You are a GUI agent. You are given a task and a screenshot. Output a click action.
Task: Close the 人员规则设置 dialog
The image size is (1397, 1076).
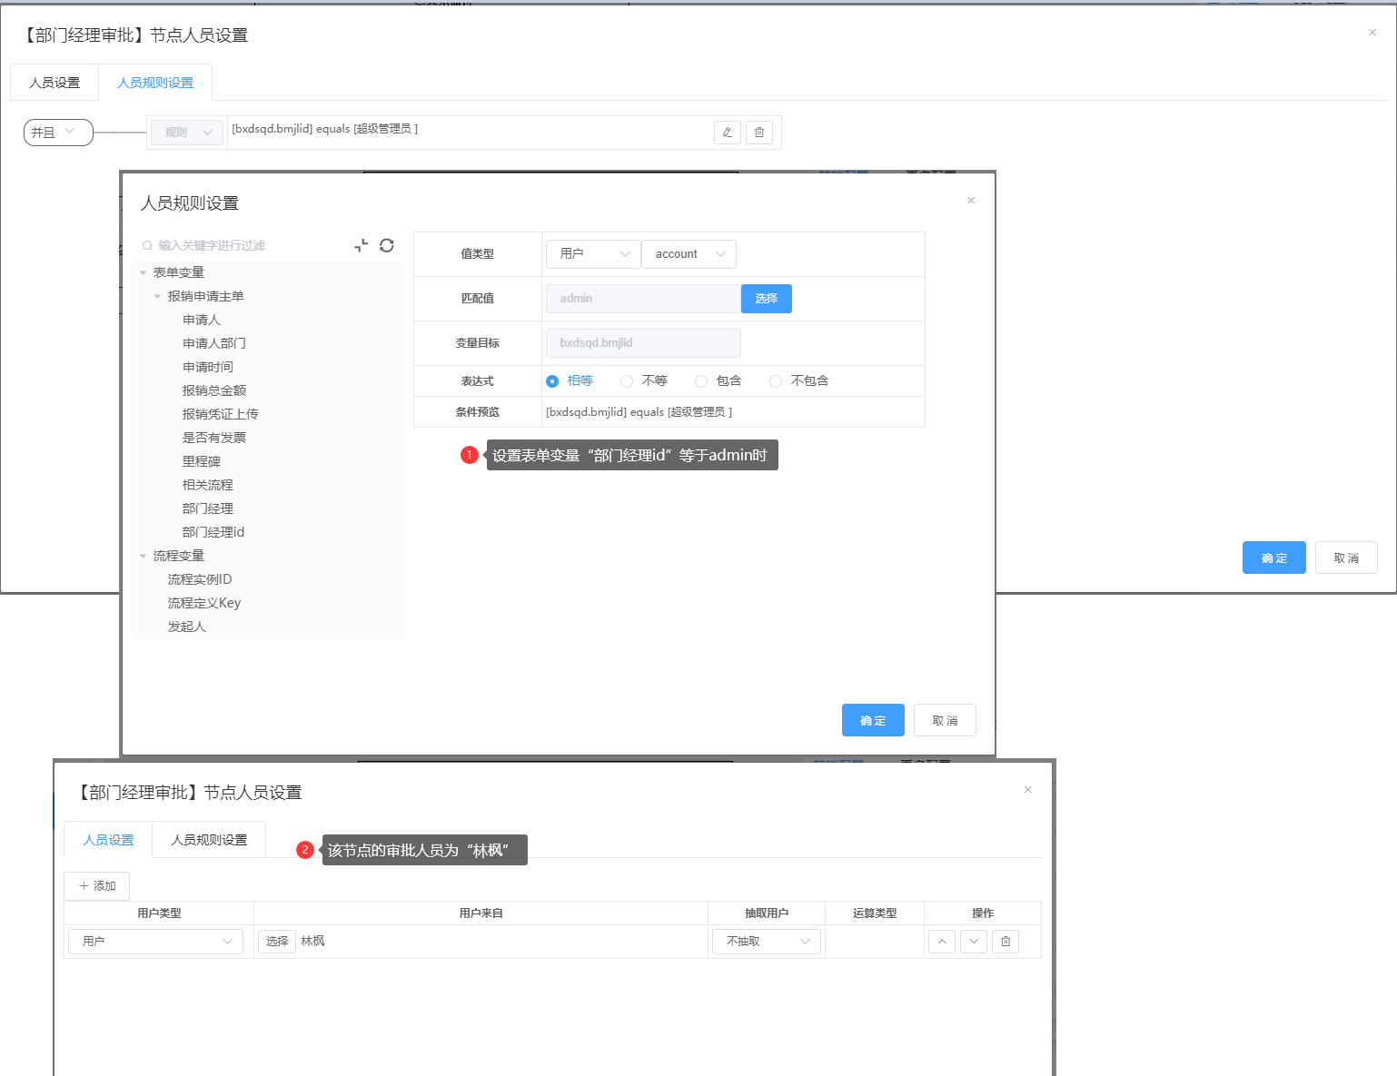tap(971, 201)
